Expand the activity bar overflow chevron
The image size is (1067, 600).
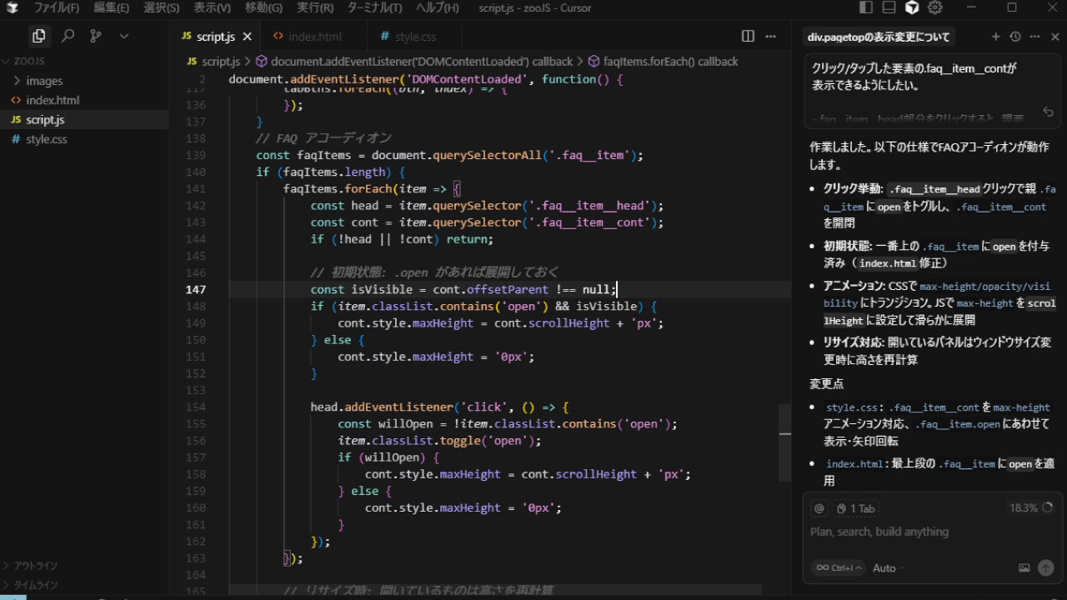124,36
